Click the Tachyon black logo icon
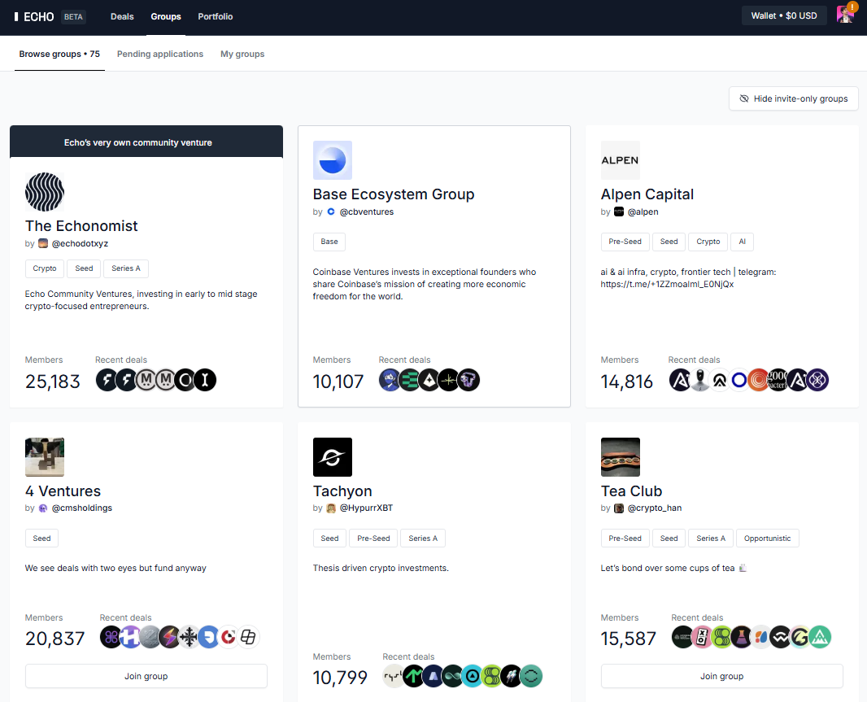 [x=333, y=457]
